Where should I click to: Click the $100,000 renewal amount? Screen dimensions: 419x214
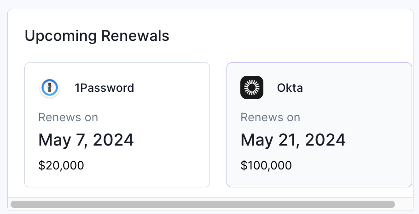click(x=266, y=165)
